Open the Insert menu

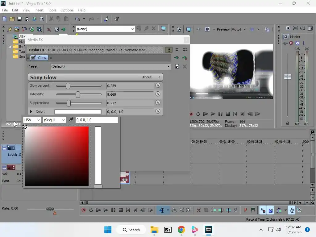click(39, 10)
